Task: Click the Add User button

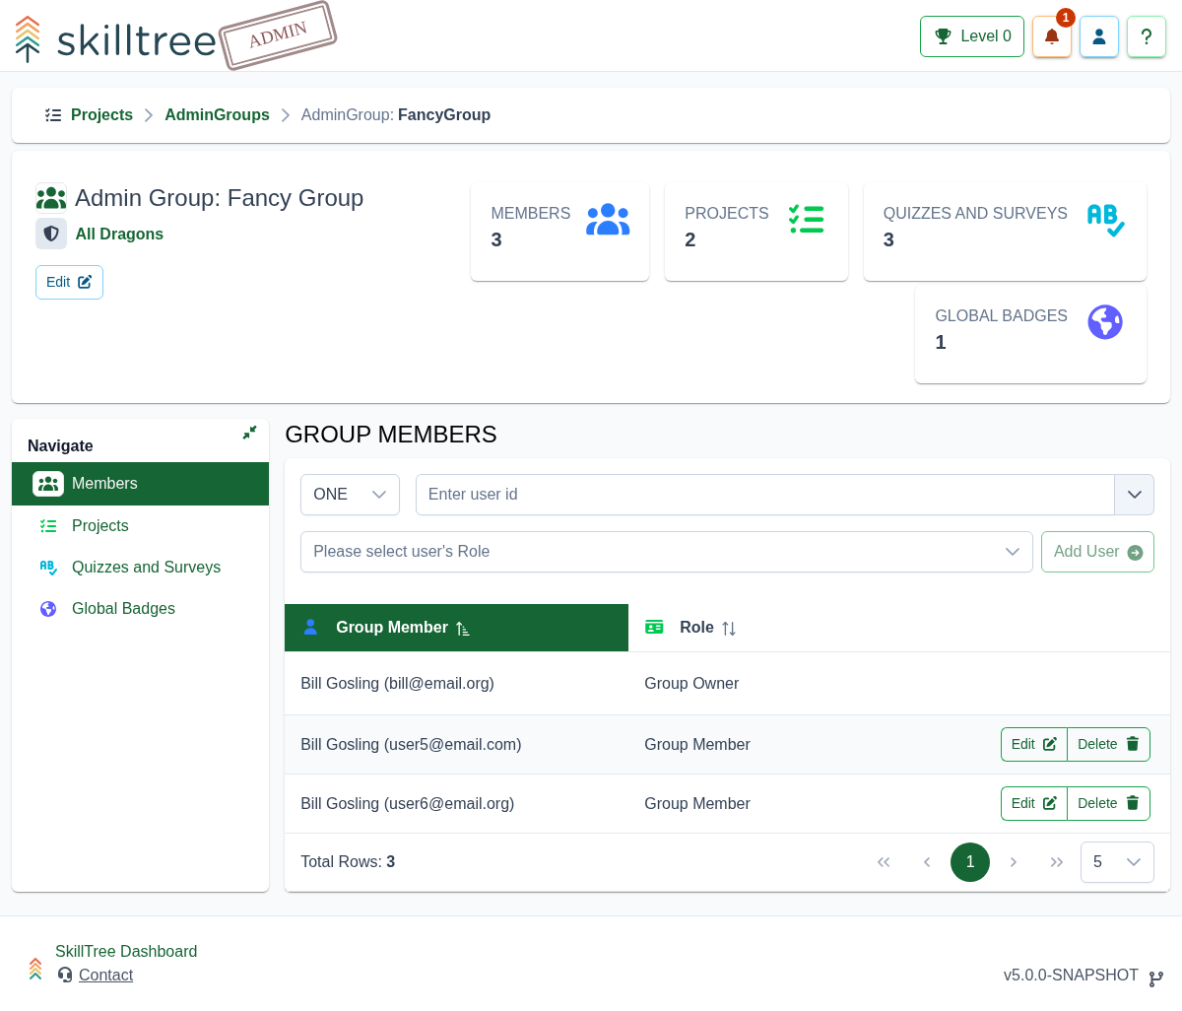Action: pyautogui.click(x=1097, y=552)
